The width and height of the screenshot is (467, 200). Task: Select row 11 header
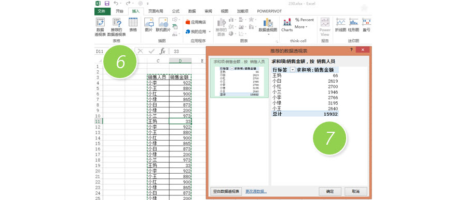click(98, 121)
